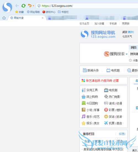Open 网上购物 category
The width and height of the screenshot is (138, 152).
90,97
